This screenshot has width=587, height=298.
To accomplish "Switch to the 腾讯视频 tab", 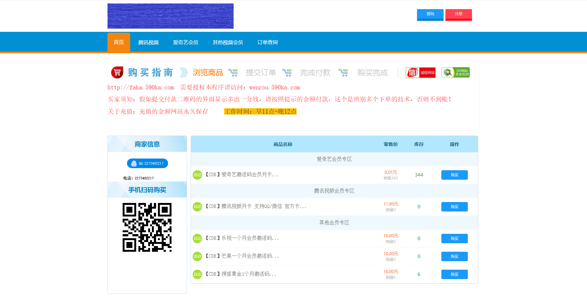I will tap(148, 42).
